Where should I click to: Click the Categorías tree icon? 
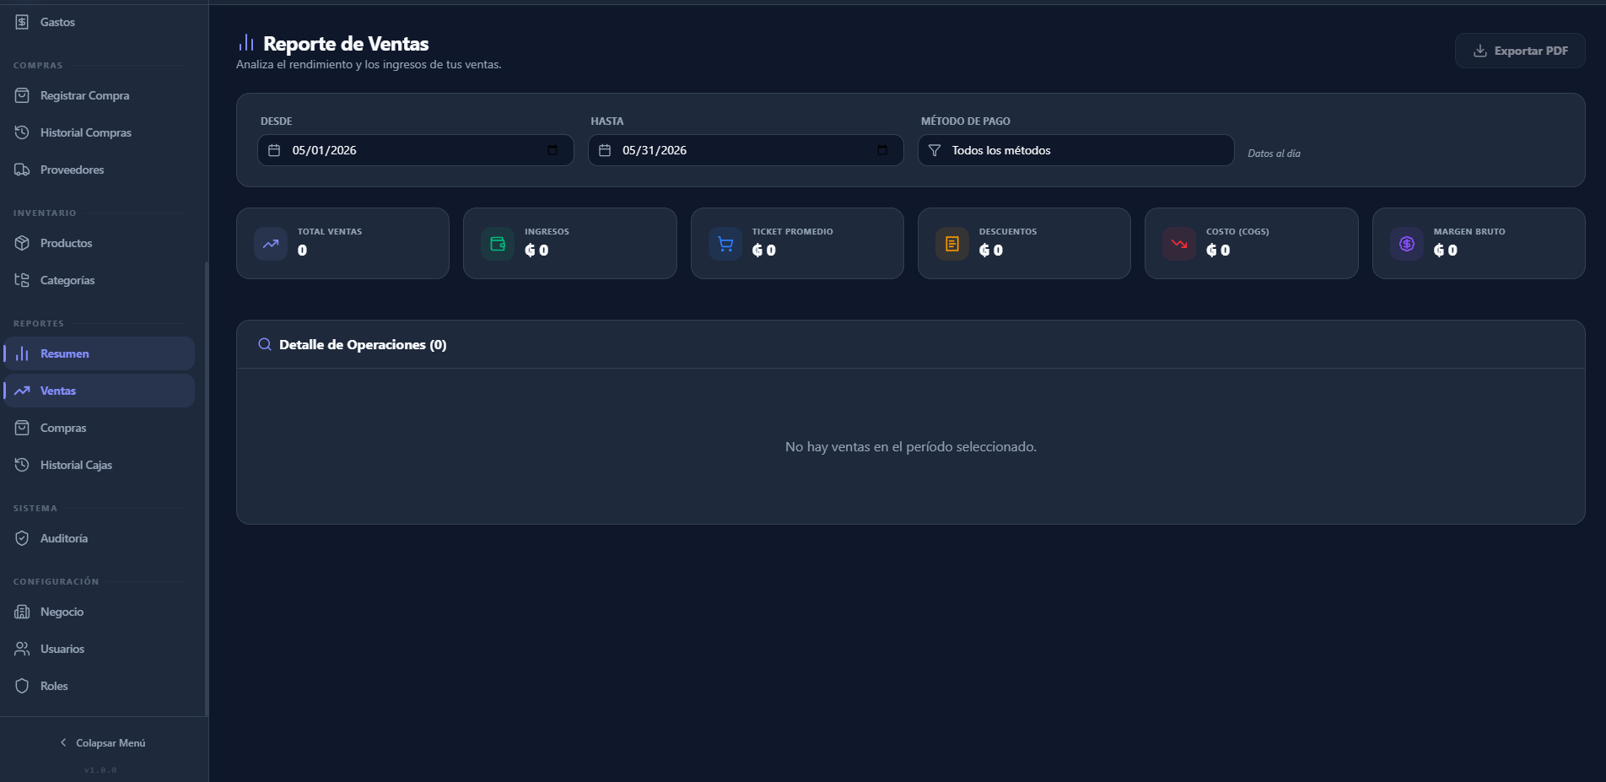[x=22, y=280]
